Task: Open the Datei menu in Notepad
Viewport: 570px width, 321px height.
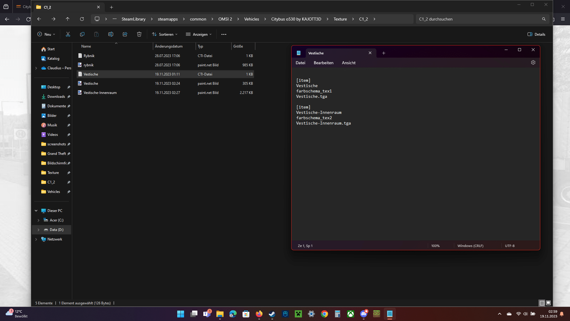Action: coord(300,63)
